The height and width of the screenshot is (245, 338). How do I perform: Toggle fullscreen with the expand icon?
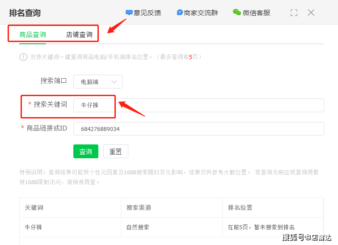point(294,13)
